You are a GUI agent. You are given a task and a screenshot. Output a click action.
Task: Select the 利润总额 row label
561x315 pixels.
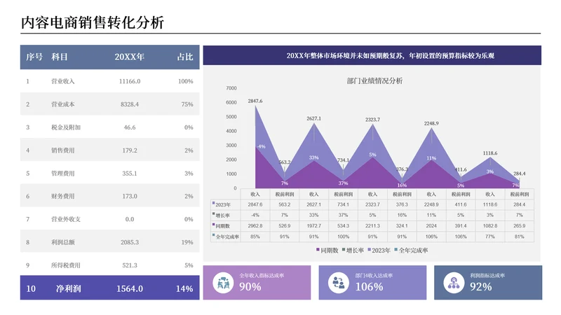point(62,242)
